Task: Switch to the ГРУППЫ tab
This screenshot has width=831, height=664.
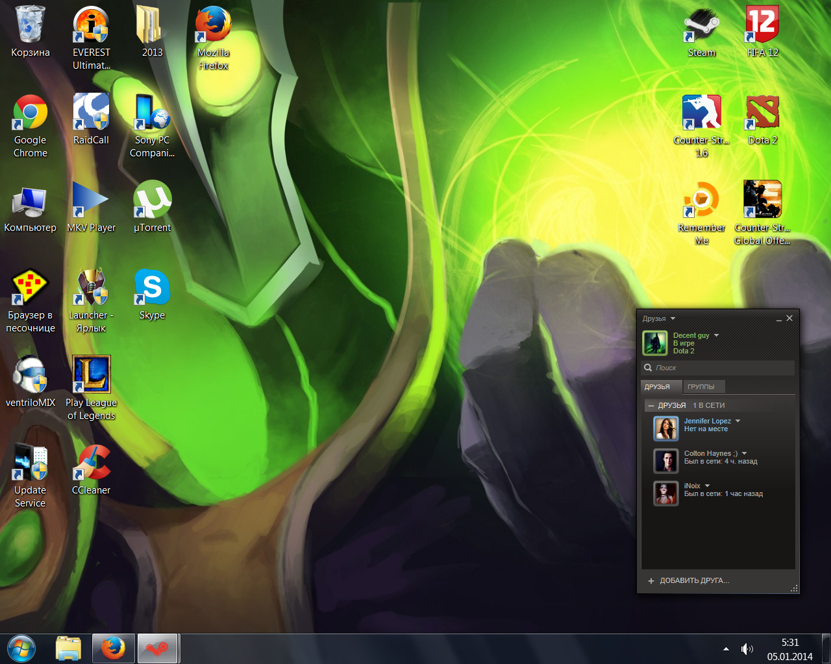Action: [x=701, y=386]
